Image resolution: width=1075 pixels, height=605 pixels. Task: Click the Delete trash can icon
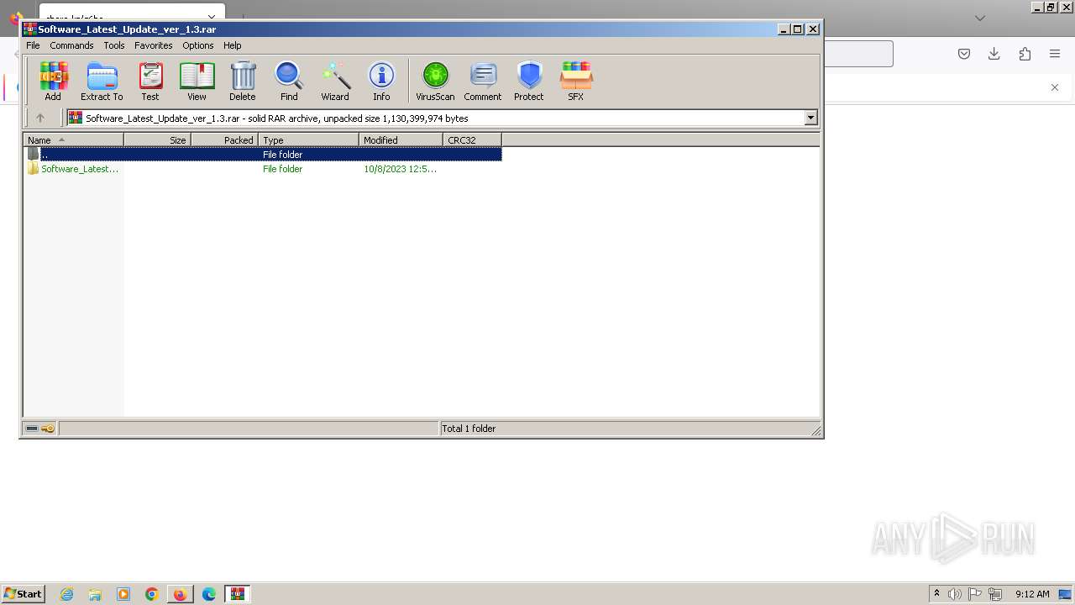coord(243,82)
